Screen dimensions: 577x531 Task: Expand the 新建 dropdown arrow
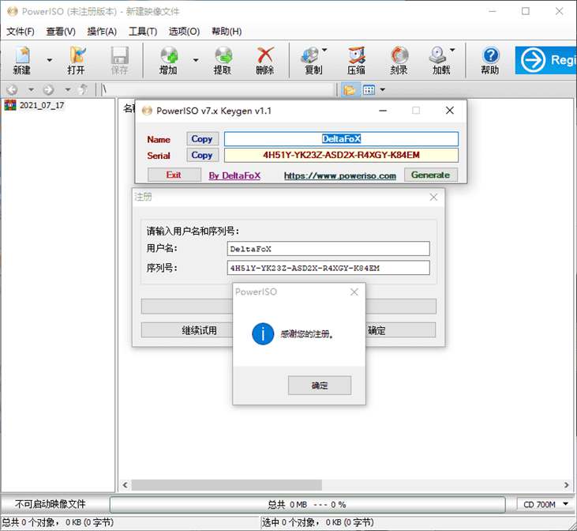point(49,60)
